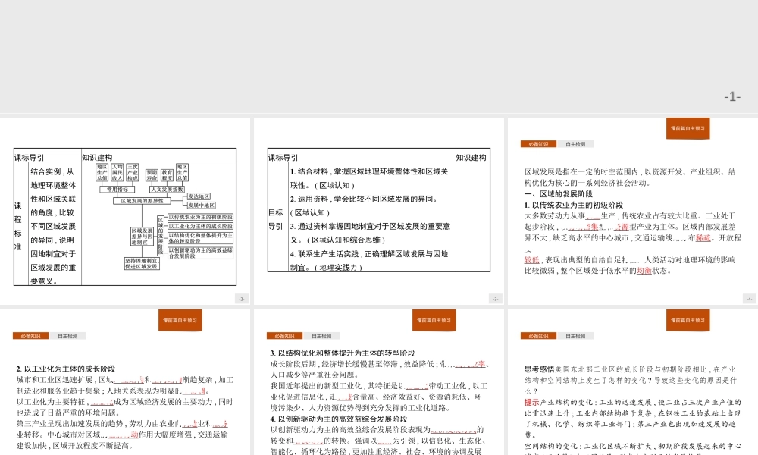Click 课前篇自主预习 banner on transformation-stage slide
This screenshot has height=455, width=758.
click(x=434, y=320)
